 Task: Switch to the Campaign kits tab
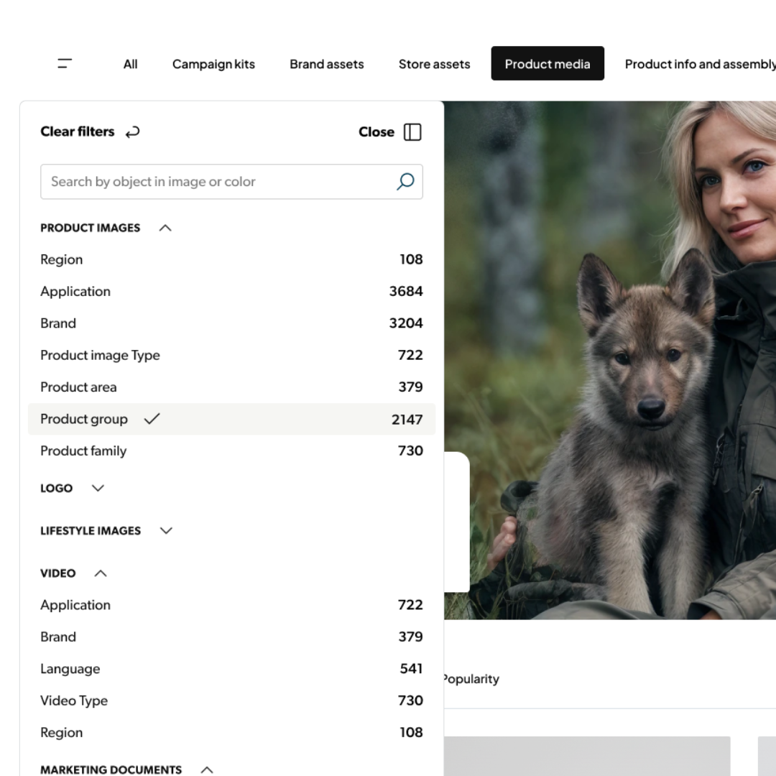[213, 64]
